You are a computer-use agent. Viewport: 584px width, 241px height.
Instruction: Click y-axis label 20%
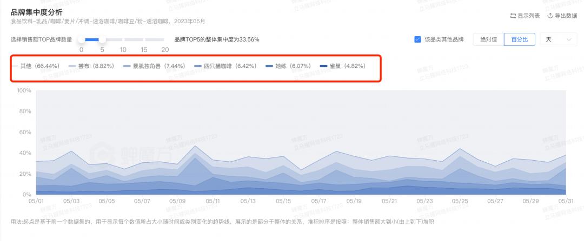coord(26,174)
